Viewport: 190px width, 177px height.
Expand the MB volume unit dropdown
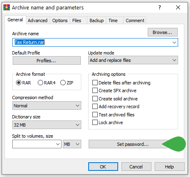tap(72, 144)
